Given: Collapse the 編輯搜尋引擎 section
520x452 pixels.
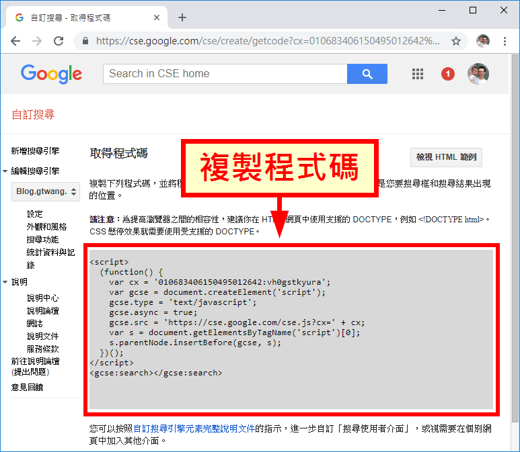Looking at the screenshot, I should pyautogui.click(x=5, y=171).
